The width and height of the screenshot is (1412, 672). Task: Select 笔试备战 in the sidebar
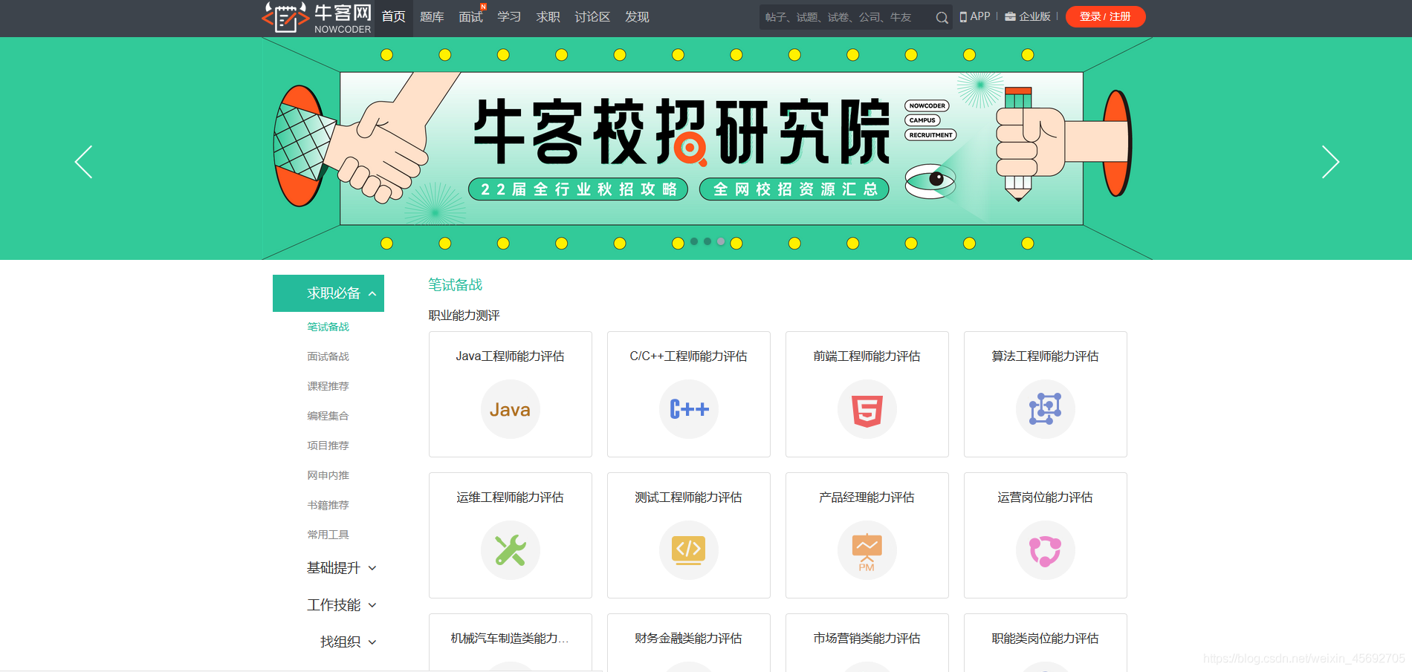pyautogui.click(x=328, y=327)
